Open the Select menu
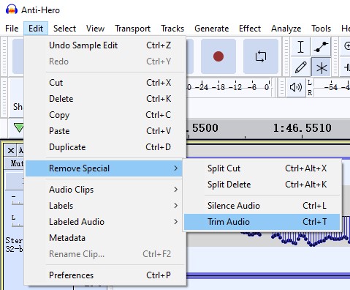The width and height of the screenshot is (350, 290). [x=64, y=29]
